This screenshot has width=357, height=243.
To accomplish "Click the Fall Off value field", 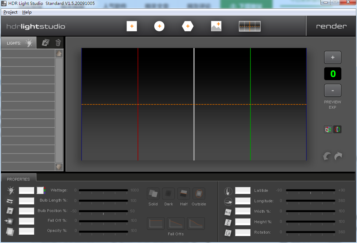I will click(x=26, y=221).
